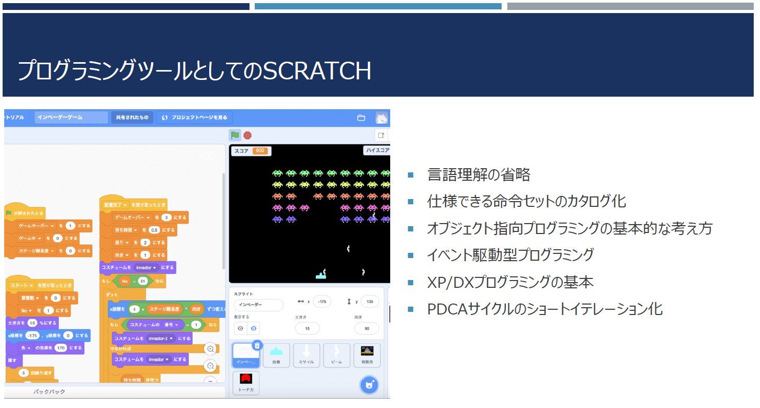The height and width of the screenshot is (408, 760).
Task: Open the 待ち時間 variable dropdown
Action: [126, 230]
